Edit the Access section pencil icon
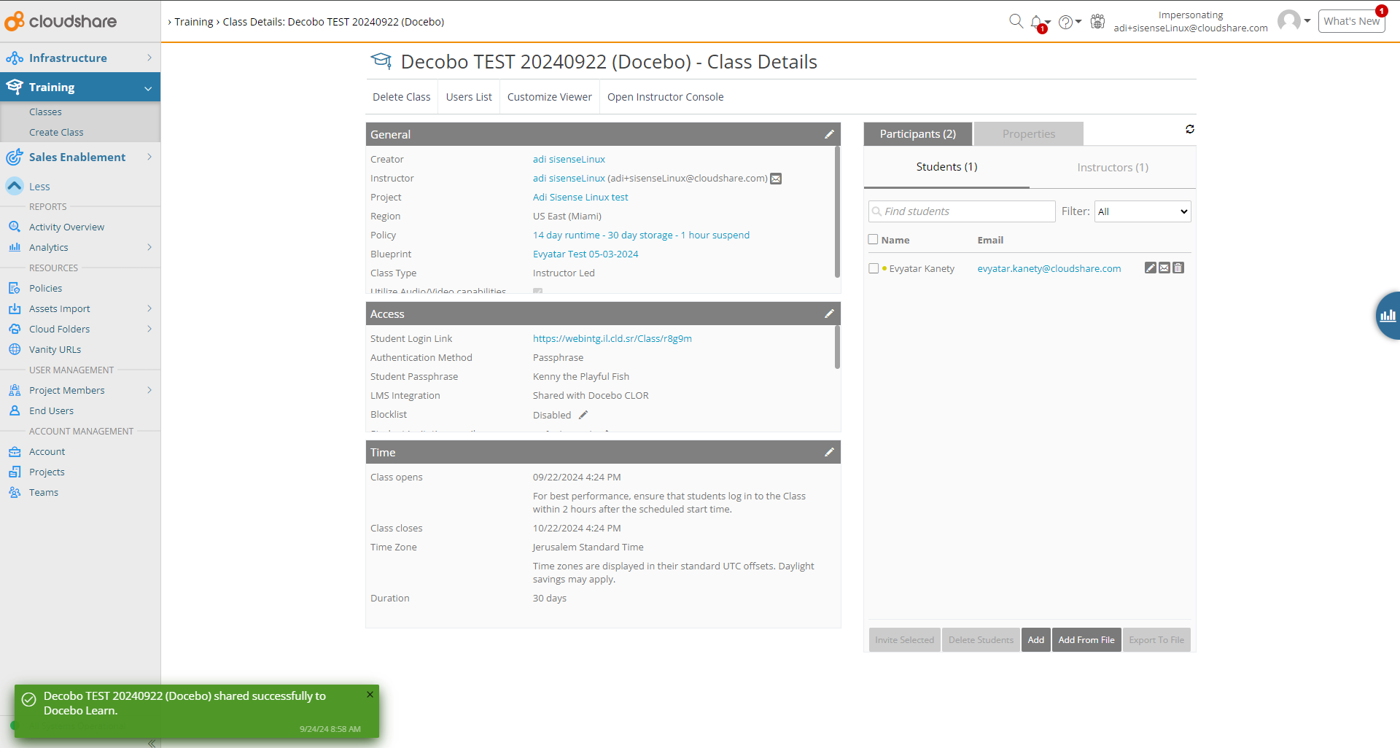This screenshot has width=1400, height=748. pos(829,313)
